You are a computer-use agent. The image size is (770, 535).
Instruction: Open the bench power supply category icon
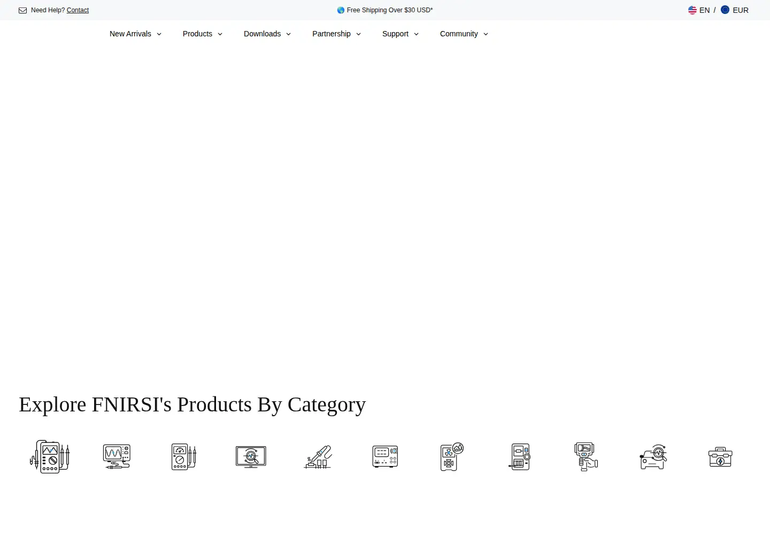pyautogui.click(x=385, y=457)
